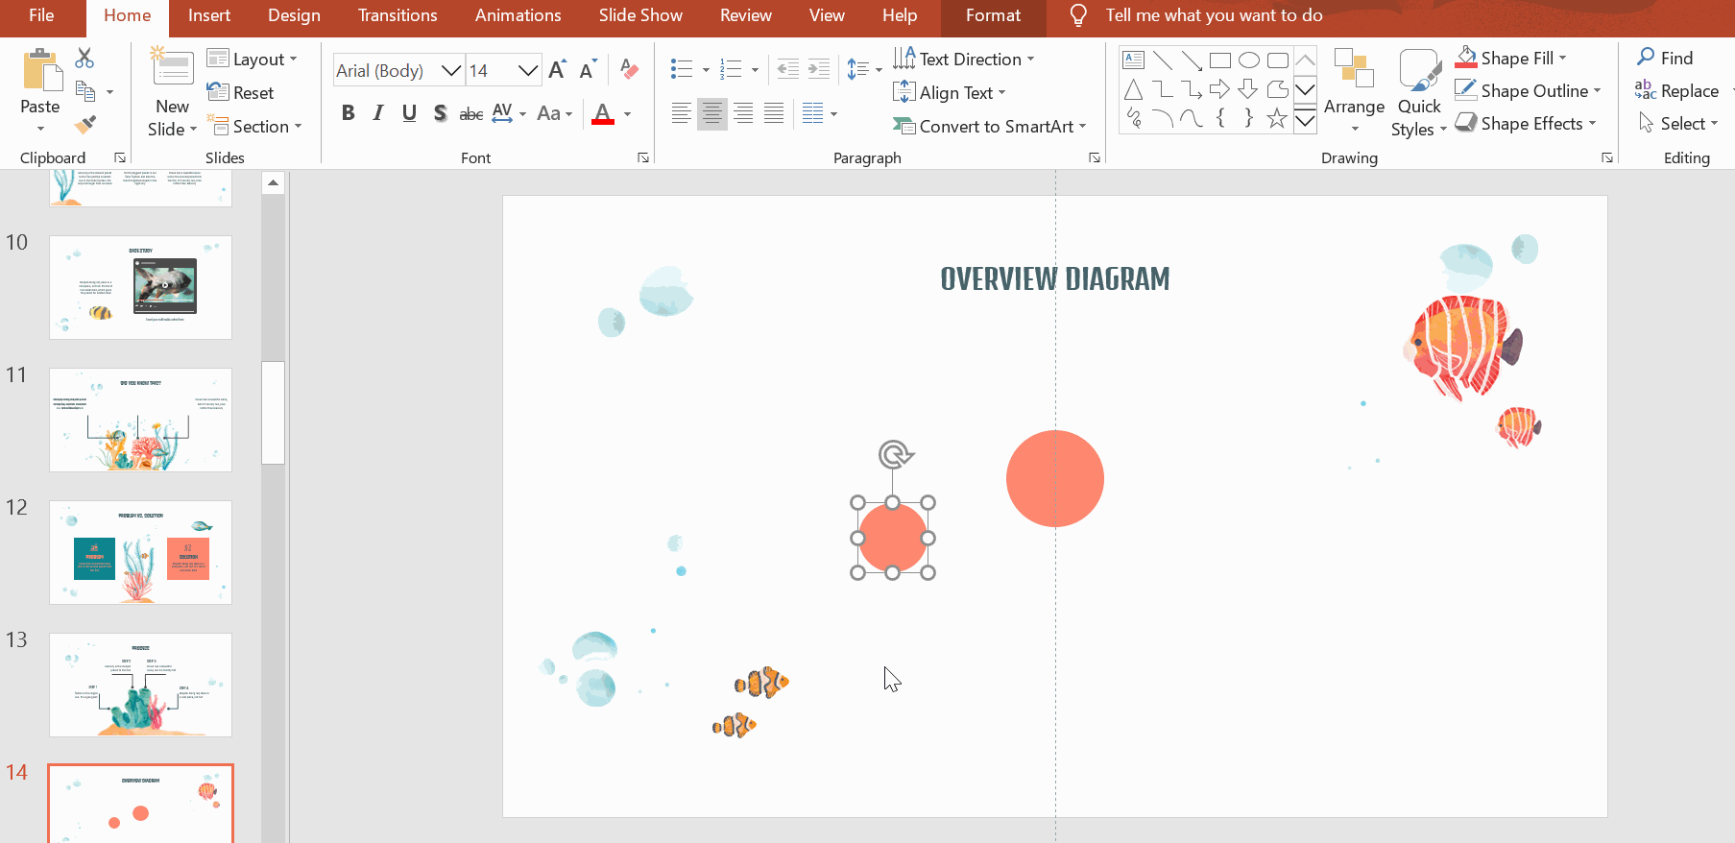The width and height of the screenshot is (1735, 843).
Task: Select the 5-point star shape
Action: pyautogui.click(x=1276, y=119)
